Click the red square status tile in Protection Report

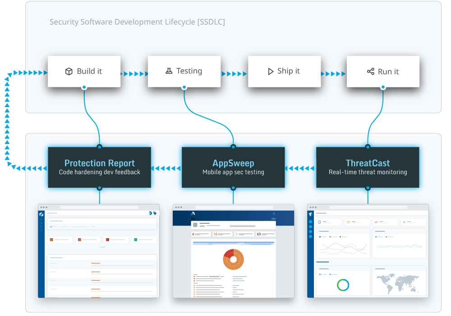(116, 239)
